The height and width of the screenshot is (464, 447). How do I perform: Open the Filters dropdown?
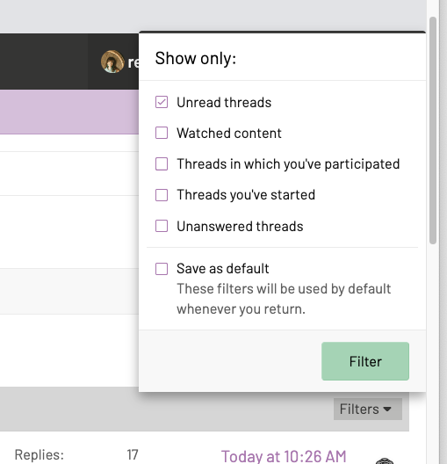click(x=368, y=409)
